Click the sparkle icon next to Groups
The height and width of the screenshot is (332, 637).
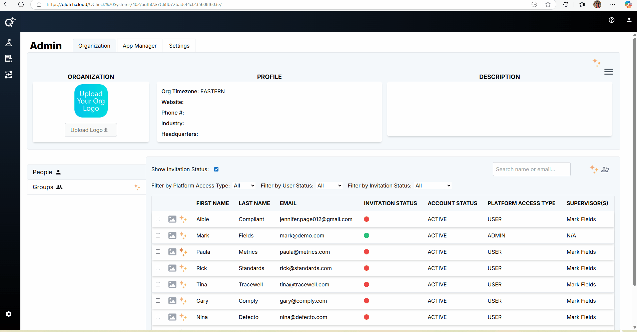point(137,187)
